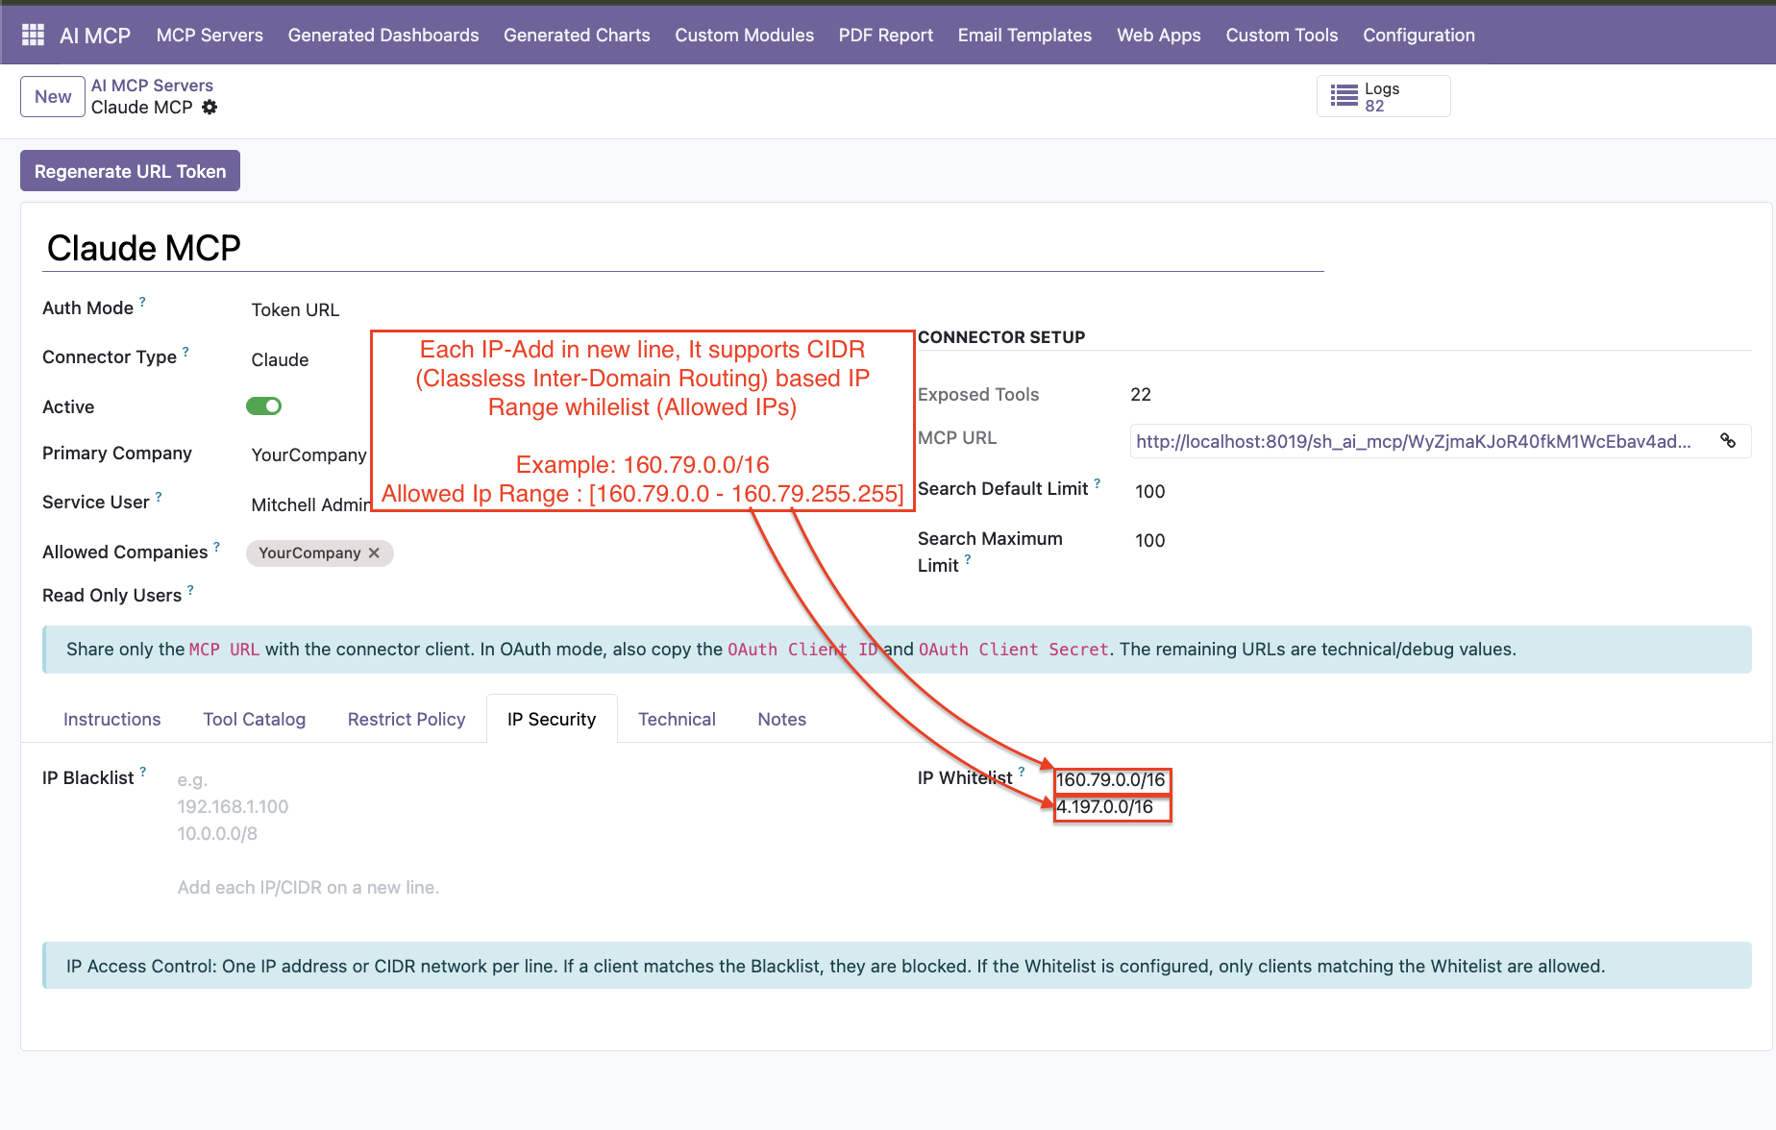Open the Custom Modules menu
This screenshot has height=1130, width=1776.
(744, 35)
